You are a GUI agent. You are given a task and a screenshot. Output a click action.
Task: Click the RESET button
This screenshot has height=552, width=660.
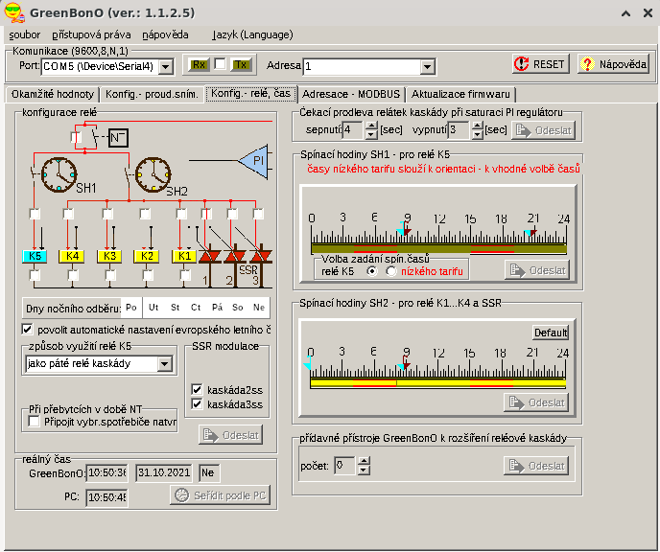pos(540,64)
